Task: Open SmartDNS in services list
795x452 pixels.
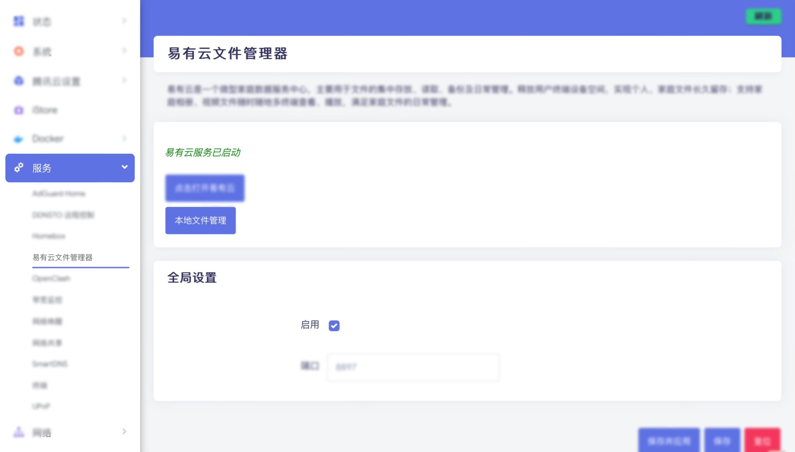Action: point(50,364)
